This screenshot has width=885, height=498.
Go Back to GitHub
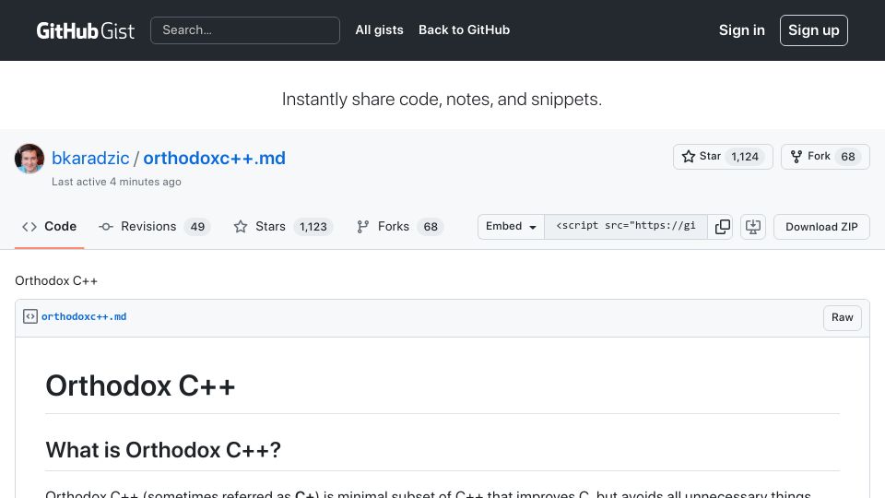464,30
